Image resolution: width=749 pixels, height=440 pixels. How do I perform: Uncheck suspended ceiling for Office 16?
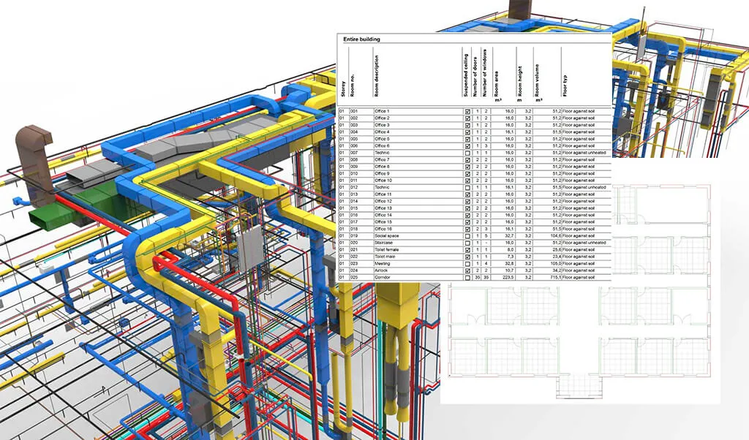pos(467,229)
